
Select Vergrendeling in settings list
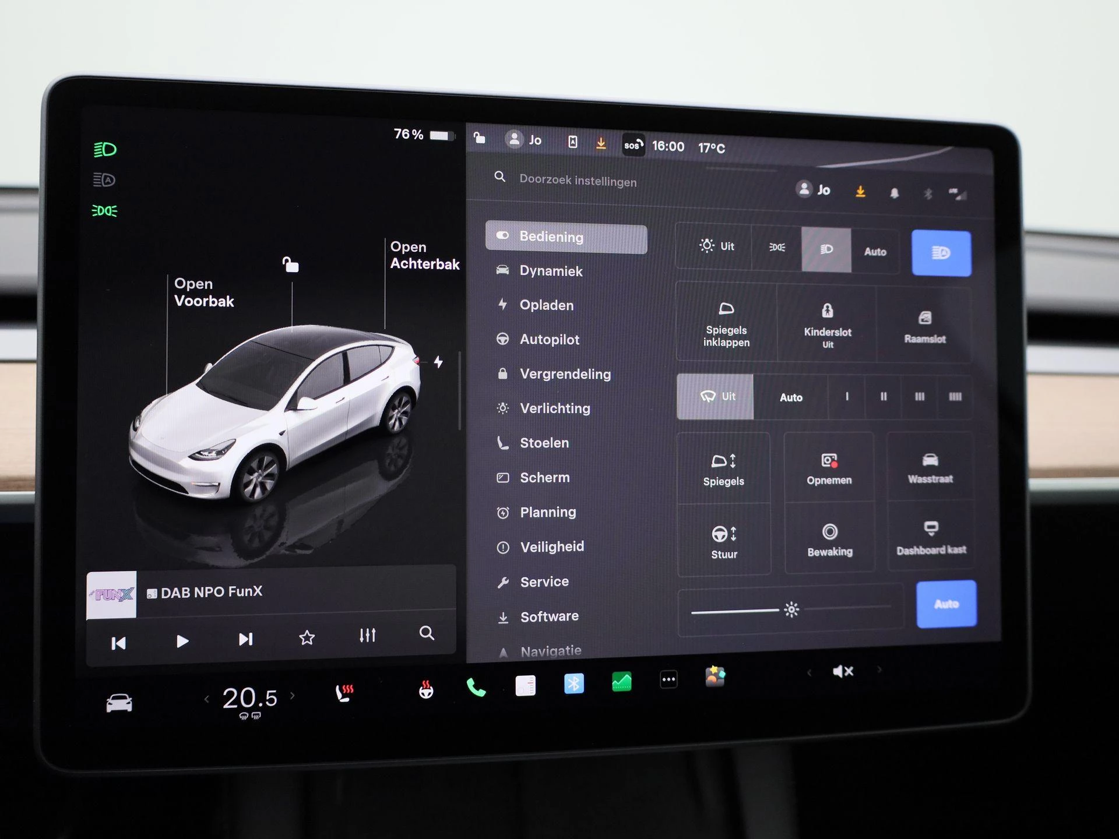tap(565, 374)
